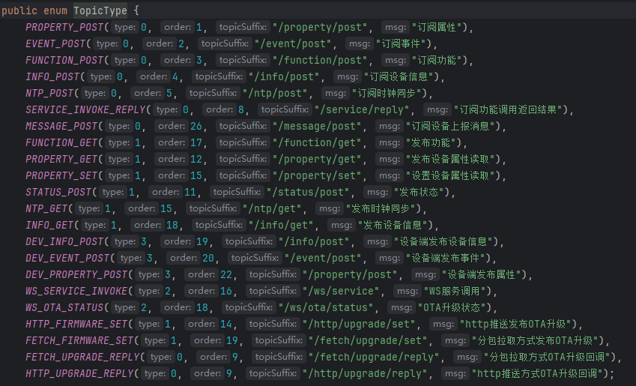The image size is (636, 386).
Task: Select the FETCH_UPGRADE_REPLY enum constant
Action: (x=82, y=358)
